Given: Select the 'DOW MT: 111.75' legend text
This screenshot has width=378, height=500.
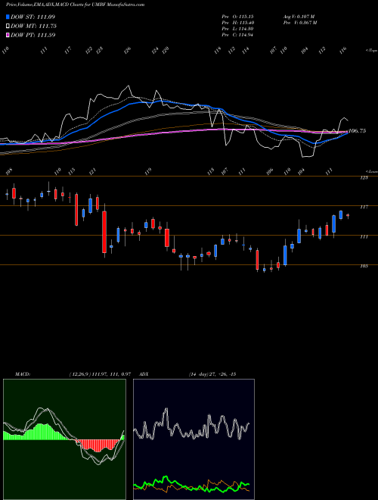Looking at the screenshot, I should 33,27.
